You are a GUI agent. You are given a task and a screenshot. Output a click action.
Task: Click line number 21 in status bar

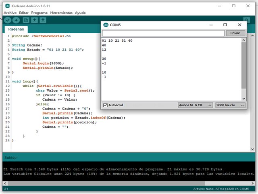coord(6,189)
